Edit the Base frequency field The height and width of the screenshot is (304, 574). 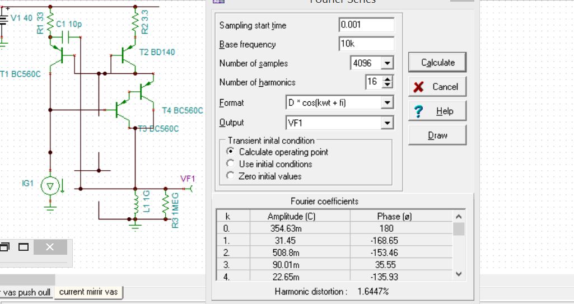click(x=366, y=44)
